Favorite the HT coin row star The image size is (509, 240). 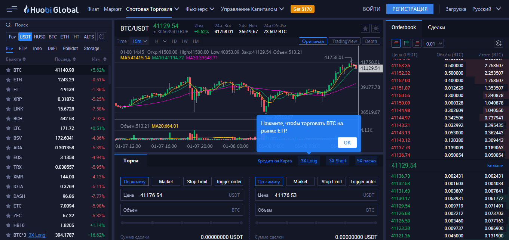8,89
